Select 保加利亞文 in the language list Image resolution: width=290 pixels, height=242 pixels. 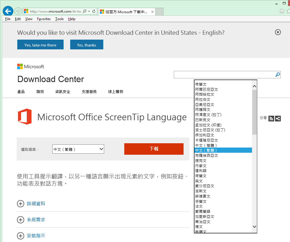(224, 135)
